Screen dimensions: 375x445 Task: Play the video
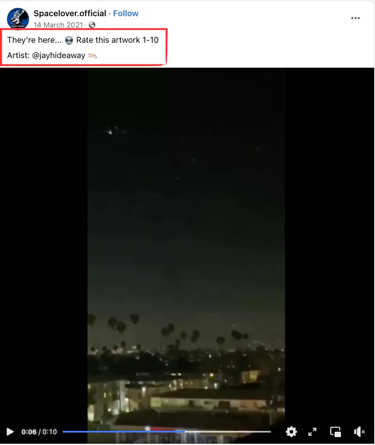(x=10, y=432)
